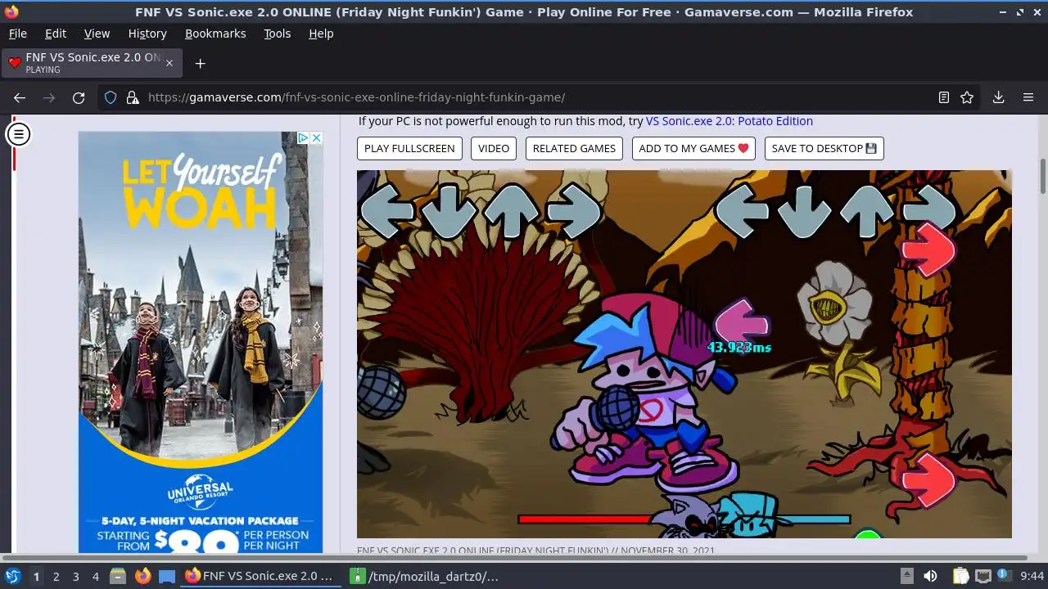Expand the hidden tray icons arrow
Image resolution: width=1048 pixels, height=589 pixels.
coord(906,576)
